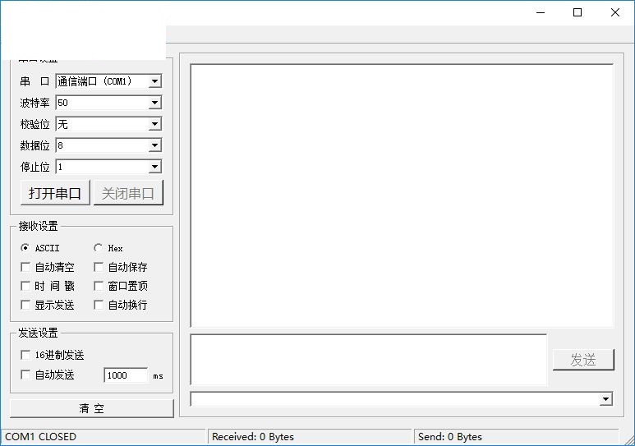
Task: Enable the 自动保存 checkbox
Action: tap(99, 267)
